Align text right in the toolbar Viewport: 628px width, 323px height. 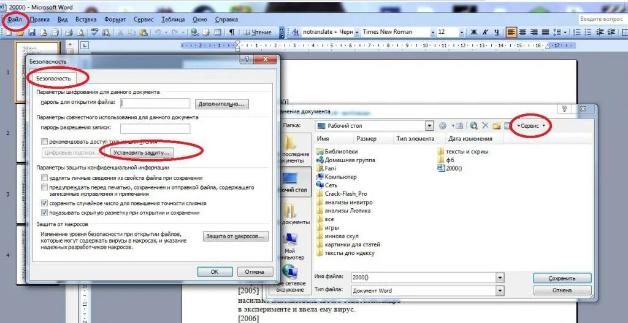tap(534, 32)
